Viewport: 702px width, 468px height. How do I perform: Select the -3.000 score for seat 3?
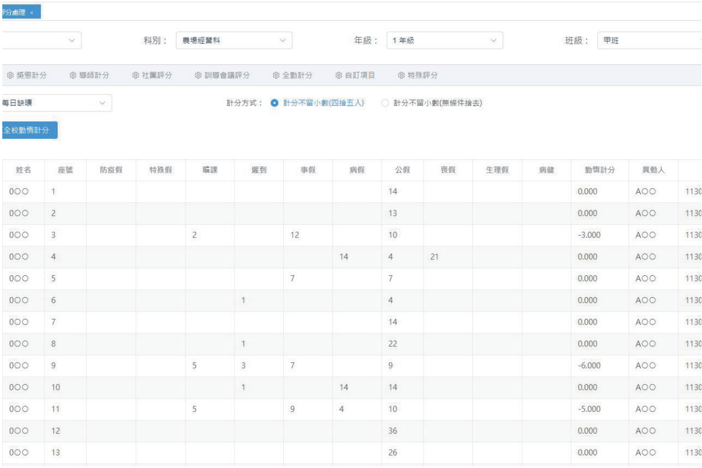pyautogui.click(x=590, y=236)
